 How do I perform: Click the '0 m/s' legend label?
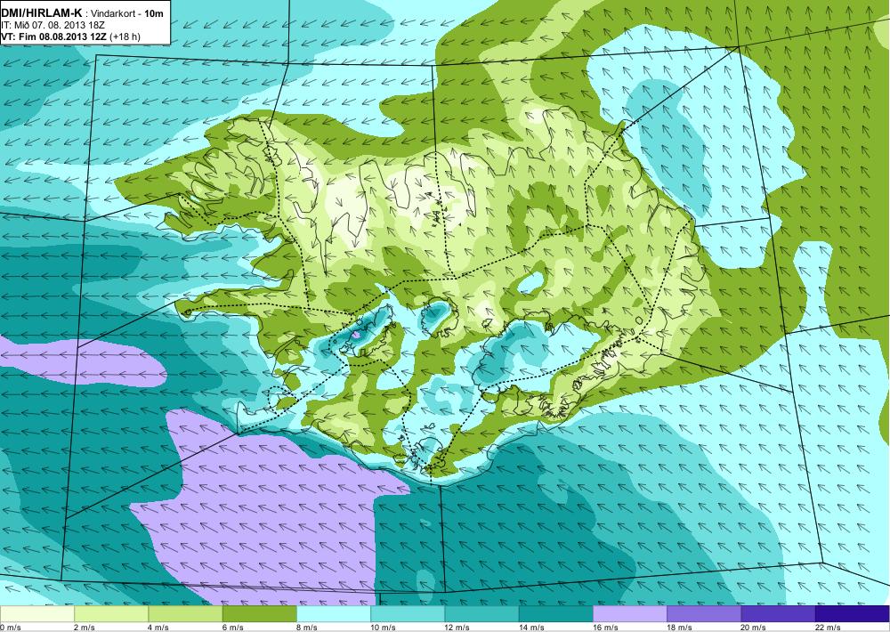[10, 628]
